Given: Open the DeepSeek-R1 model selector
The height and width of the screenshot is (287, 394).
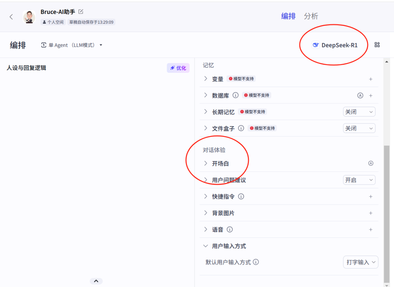Looking at the screenshot, I should 335,45.
